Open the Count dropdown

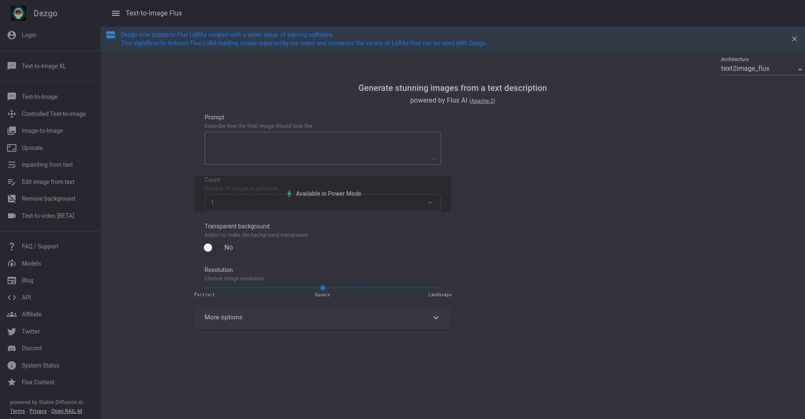point(323,203)
